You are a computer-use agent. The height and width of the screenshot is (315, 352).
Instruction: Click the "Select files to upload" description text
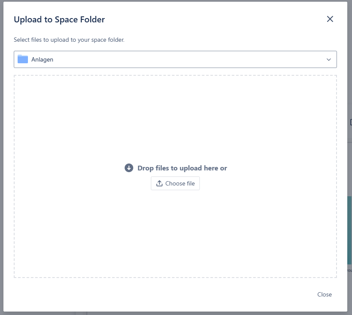tap(69, 40)
